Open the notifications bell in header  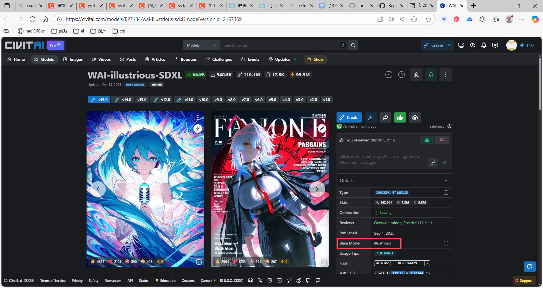pyautogui.click(x=484, y=45)
